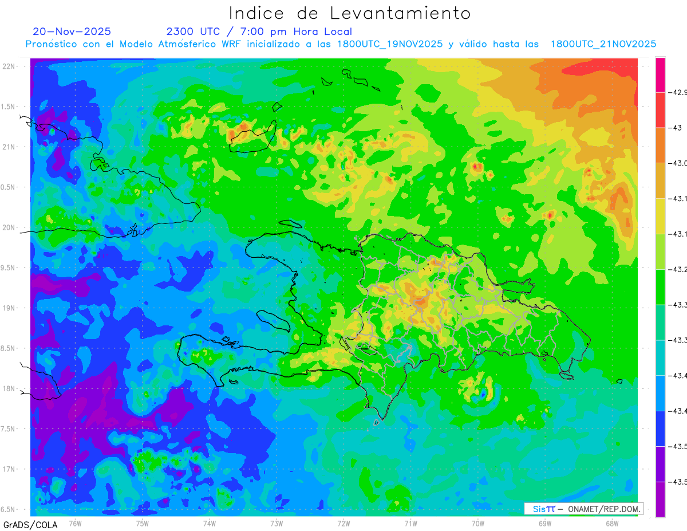The width and height of the screenshot is (687, 531).
Task: Pick the cyan turquoise legend swatch
Action: click(660, 357)
